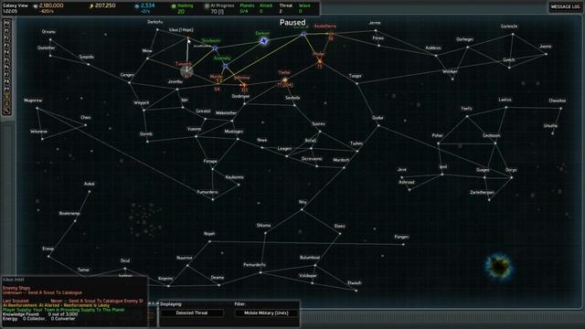Screen dimensions: 585x329
Task: Select the Dorhegn planet node
Action: click(x=468, y=47)
